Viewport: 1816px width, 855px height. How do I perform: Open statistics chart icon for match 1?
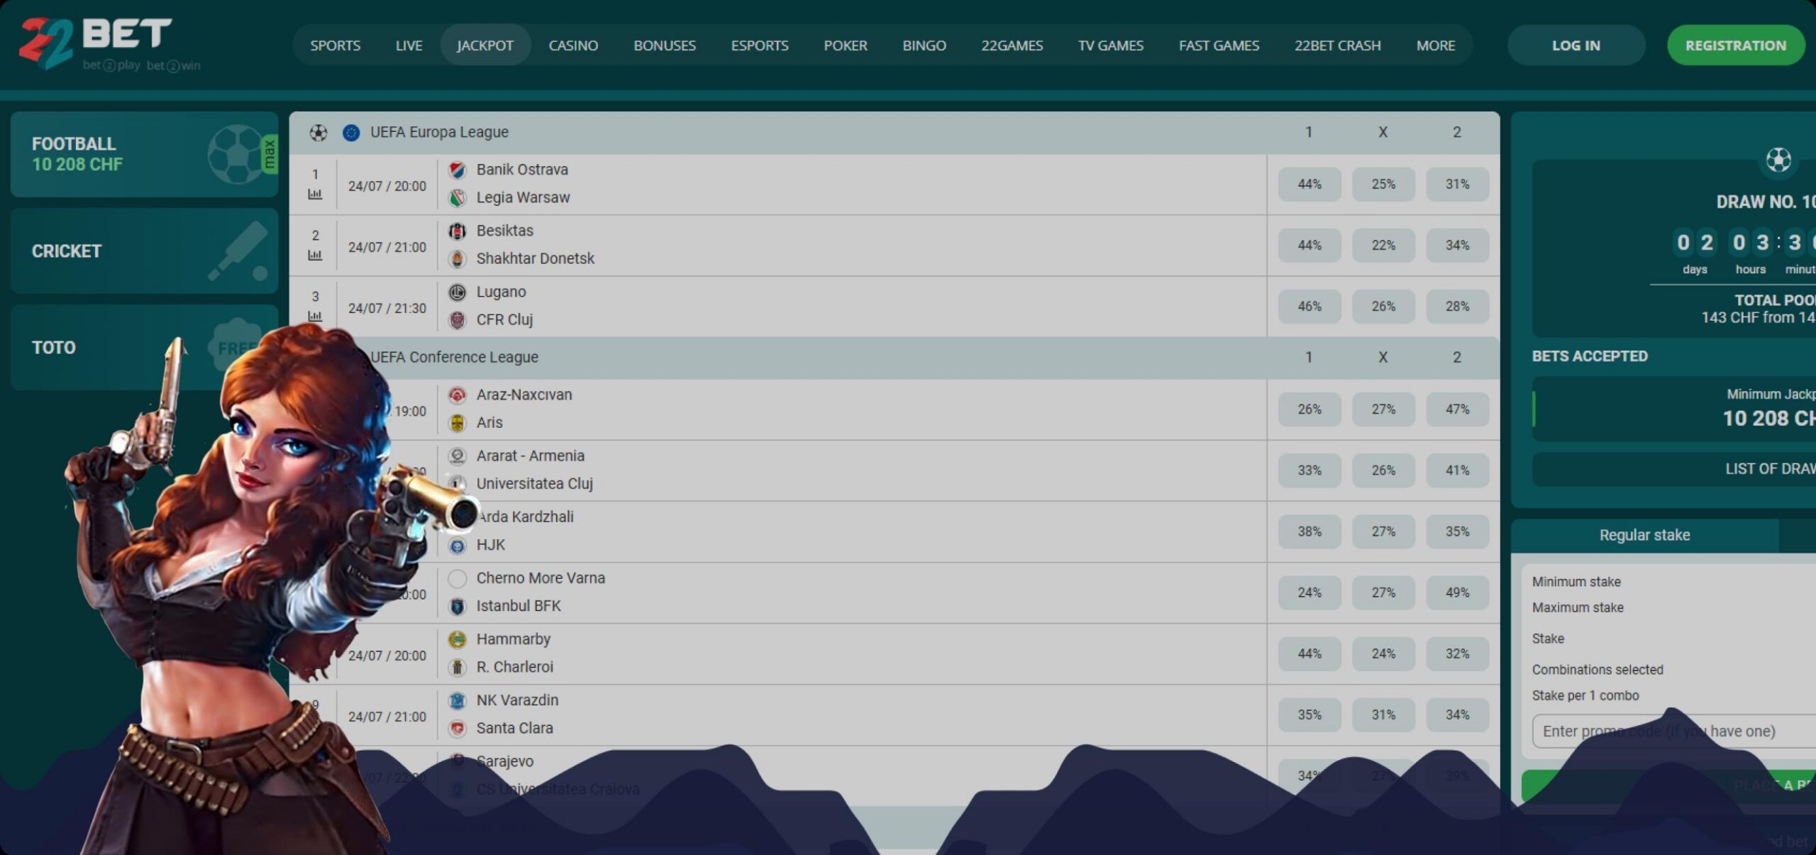point(315,194)
